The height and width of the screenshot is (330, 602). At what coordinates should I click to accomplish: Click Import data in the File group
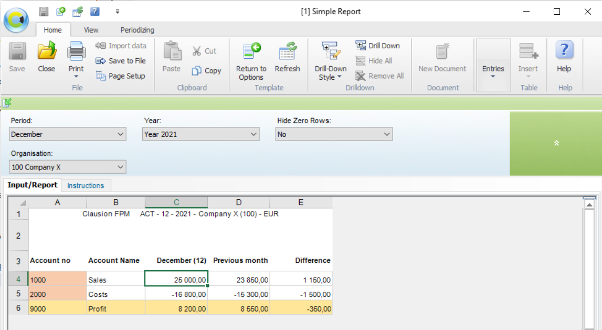click(x=121, y=46)
